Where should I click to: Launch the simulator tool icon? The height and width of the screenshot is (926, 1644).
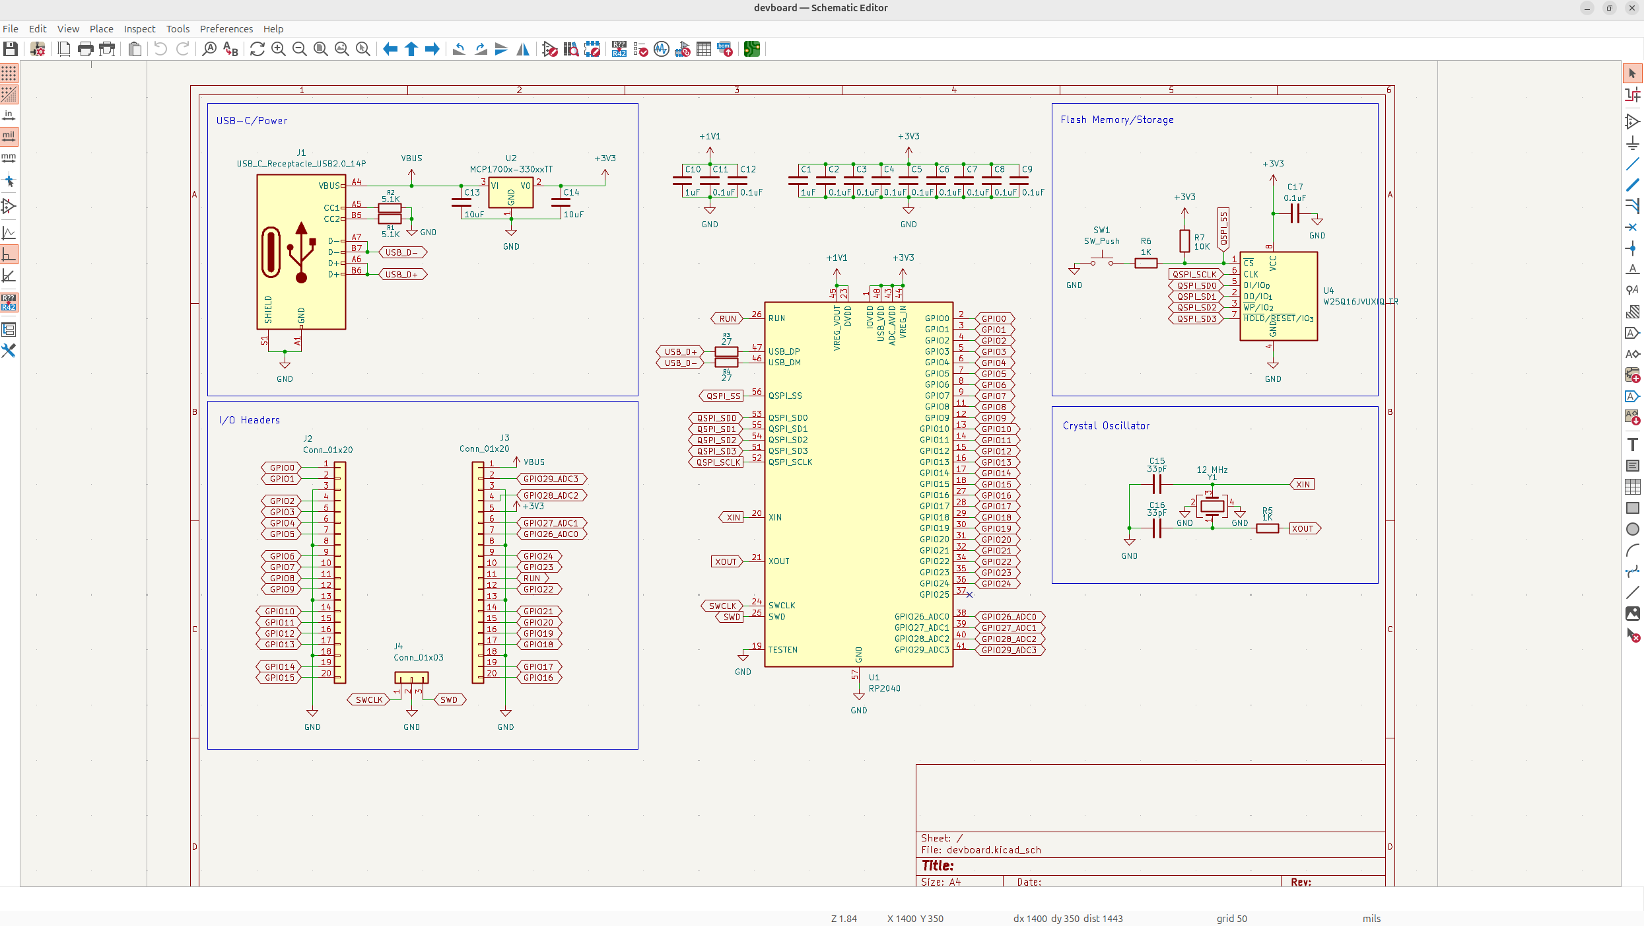point(662,49)
